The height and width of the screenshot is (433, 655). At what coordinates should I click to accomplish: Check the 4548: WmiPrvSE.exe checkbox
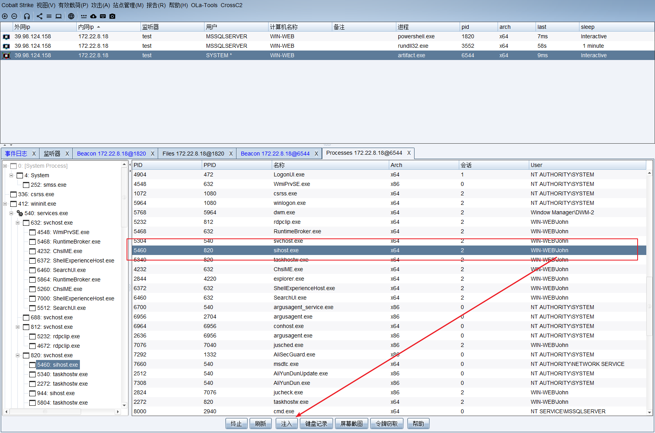pos(32,232)
